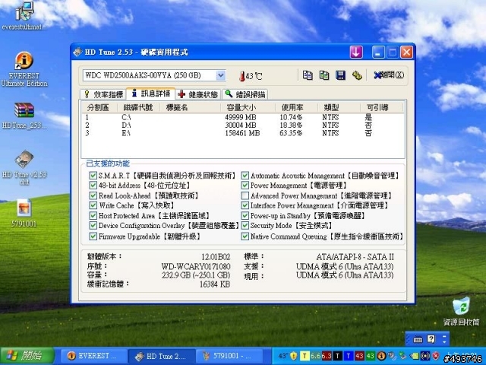Toggle the Interface Power Management checkbox

coord(245,205)
